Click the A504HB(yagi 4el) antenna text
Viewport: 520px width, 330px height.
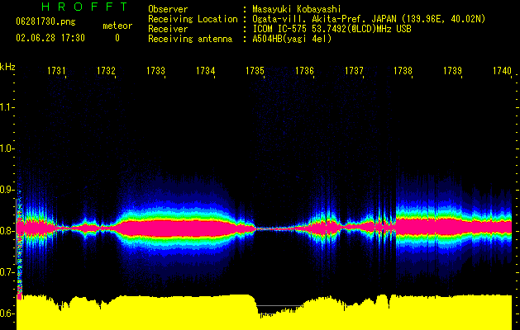point(292,39)
